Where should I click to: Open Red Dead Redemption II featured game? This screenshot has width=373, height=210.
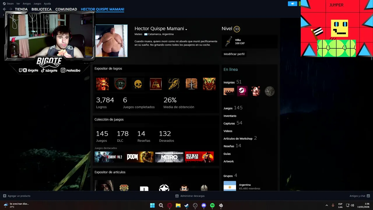point(199,157)
